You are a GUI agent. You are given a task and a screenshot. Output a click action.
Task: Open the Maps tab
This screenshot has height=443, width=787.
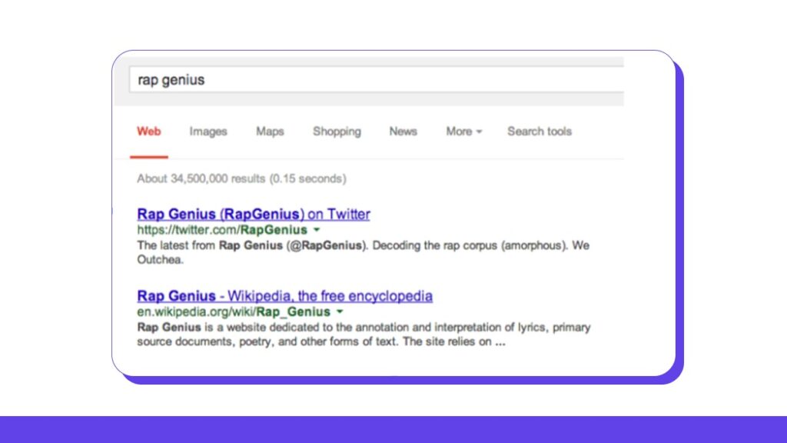pos(270,132)
